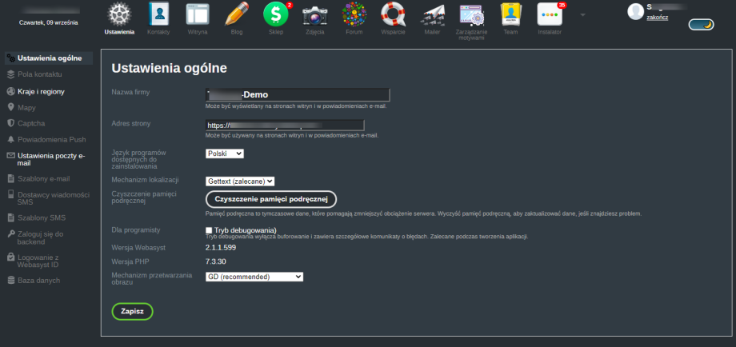Open the Polski language dropdown

coord(224,154)
